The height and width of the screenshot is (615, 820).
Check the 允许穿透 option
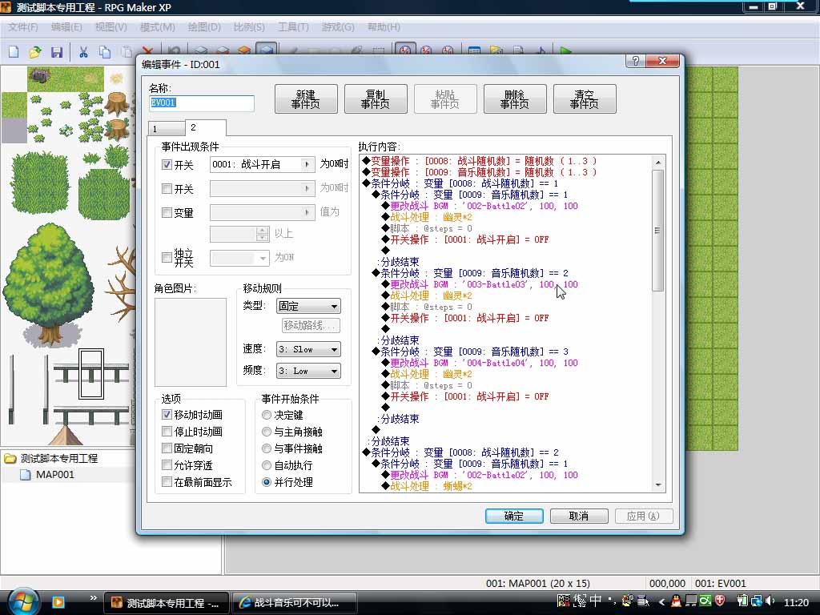(x=167, y=465)
